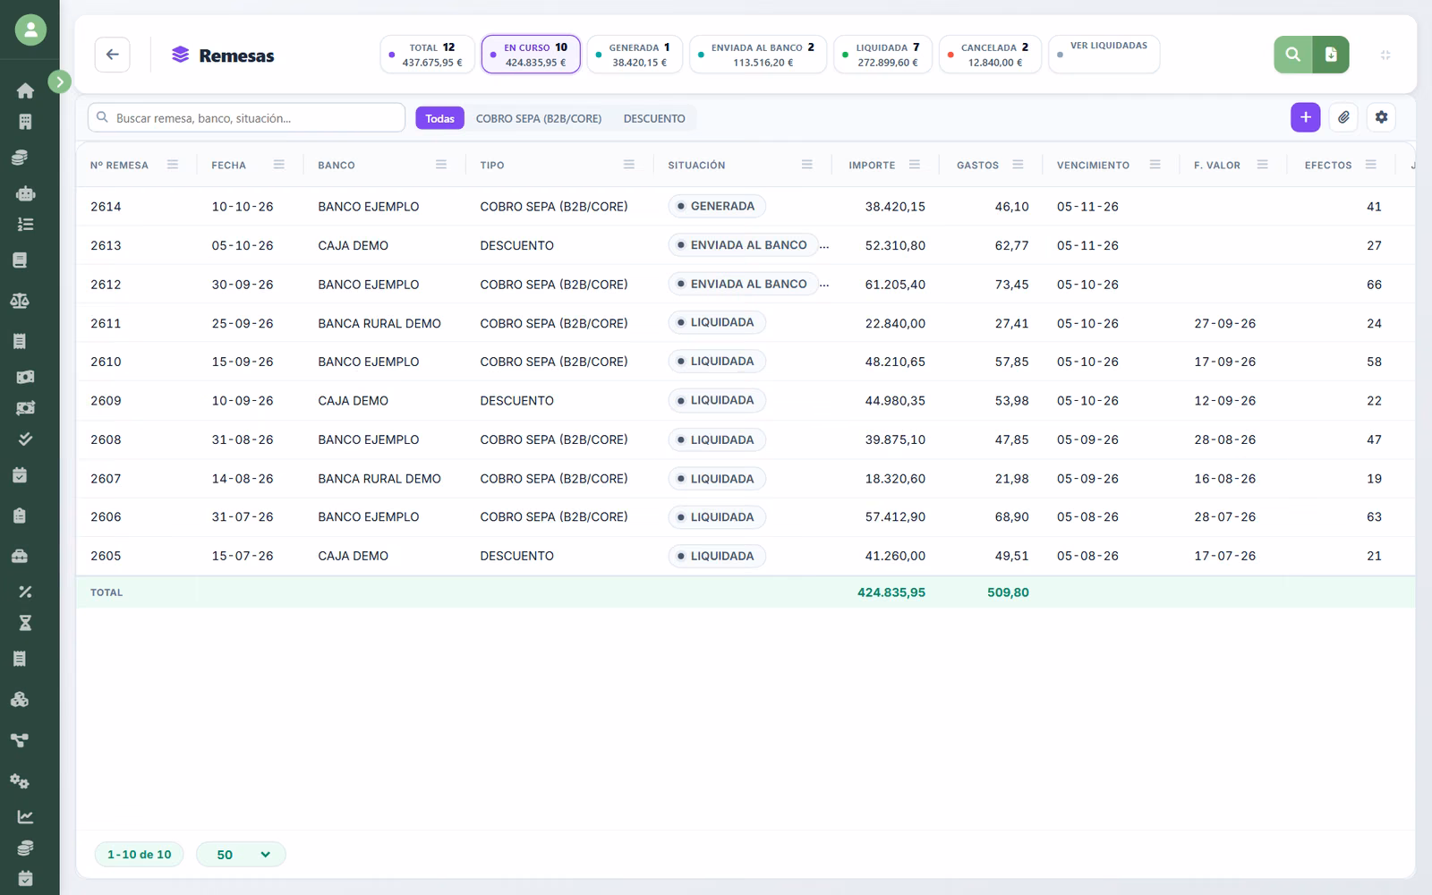The width and height of the screenshot is (1432, 895).
Task: Open the green search icon button
Action: coord(1292,55)
